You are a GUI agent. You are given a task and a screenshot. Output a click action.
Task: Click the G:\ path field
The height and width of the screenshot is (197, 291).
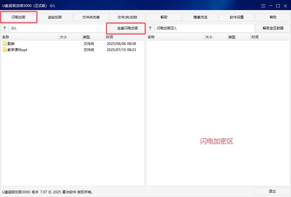pos(58,28)
